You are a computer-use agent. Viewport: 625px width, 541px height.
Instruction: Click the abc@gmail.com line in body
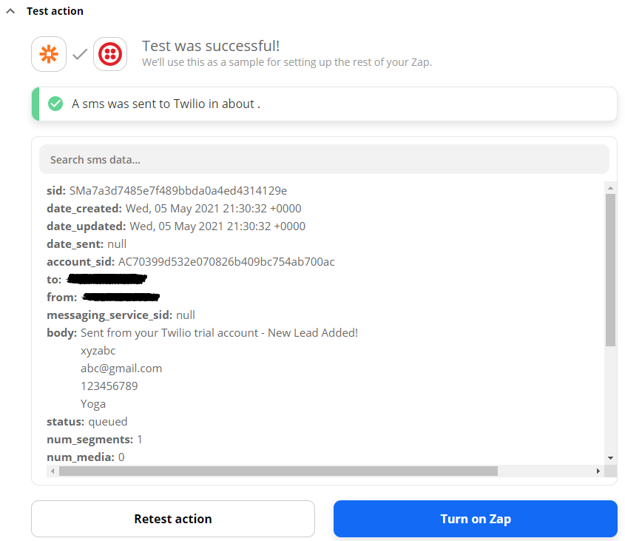(121, 369)
